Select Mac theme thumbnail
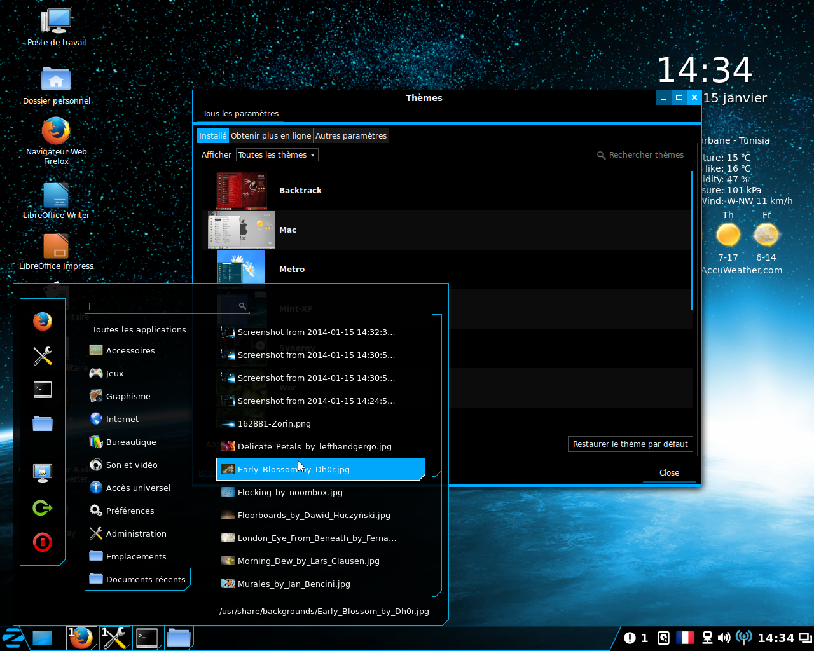Image resolution: width=814 pixels, height=651 pixels. 242,230
